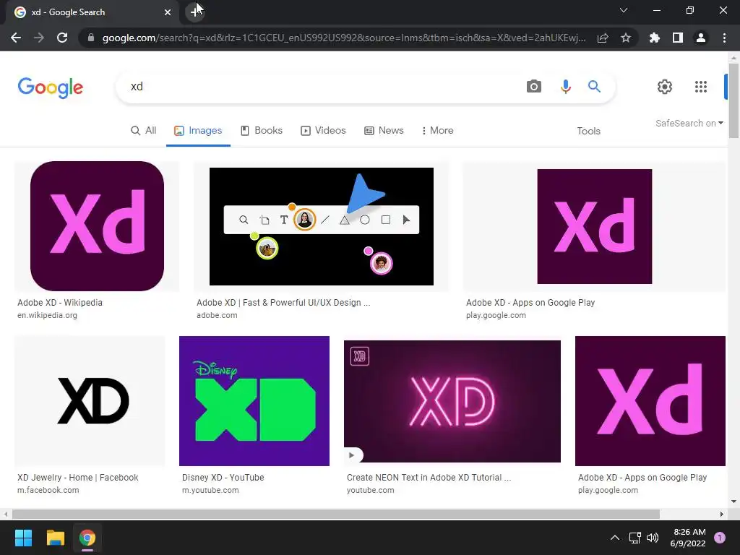The image size is (740, 555).
Task: Open the Extensions puzzle icon
Action: coord(655,38)
